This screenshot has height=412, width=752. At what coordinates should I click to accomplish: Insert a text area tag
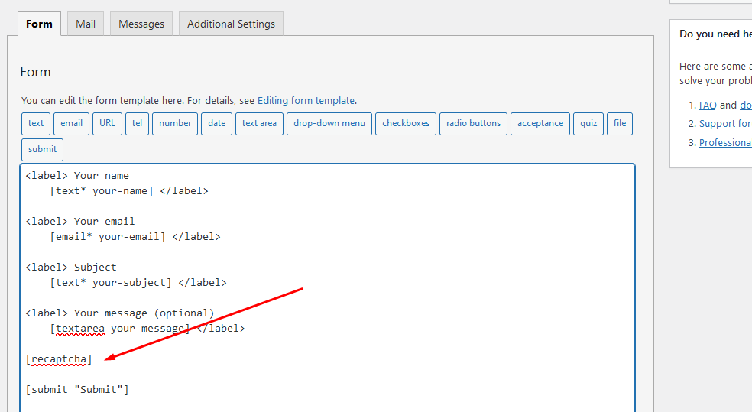point(260,124)
